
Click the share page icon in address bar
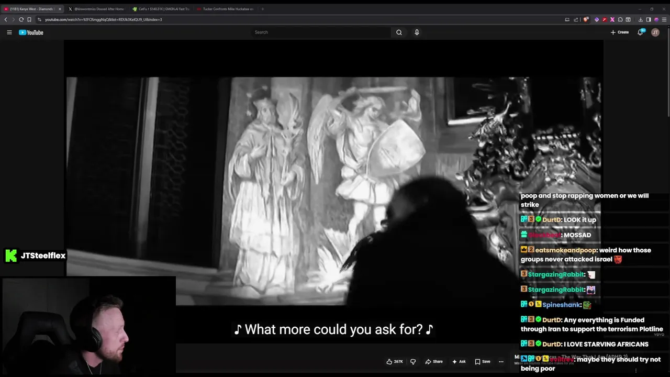[x=576, y=19]
